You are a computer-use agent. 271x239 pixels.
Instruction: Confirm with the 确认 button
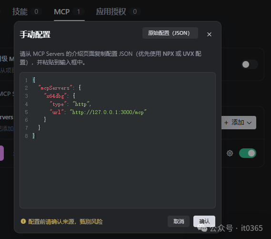204,221
